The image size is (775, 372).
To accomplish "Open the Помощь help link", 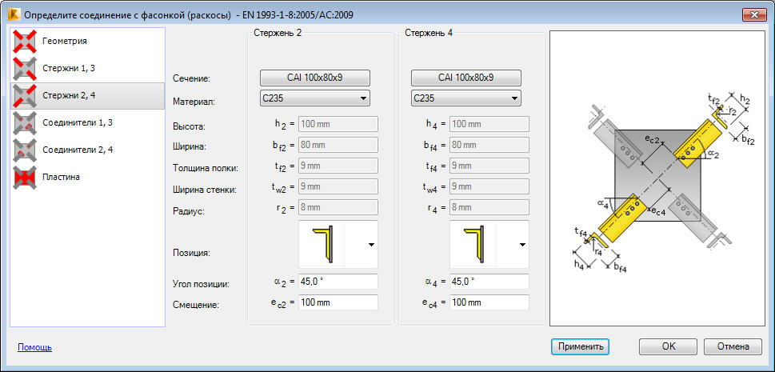I will (x=34, y=347).
